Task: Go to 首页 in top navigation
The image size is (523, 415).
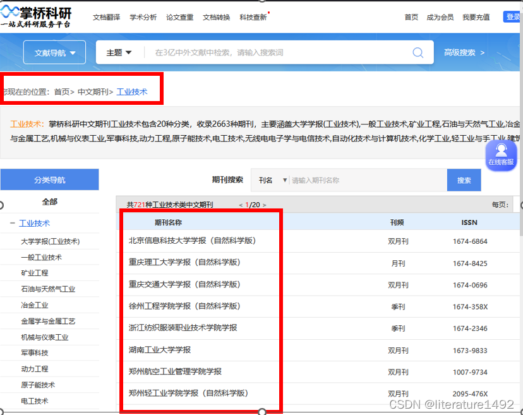Action: coord(411,17)
